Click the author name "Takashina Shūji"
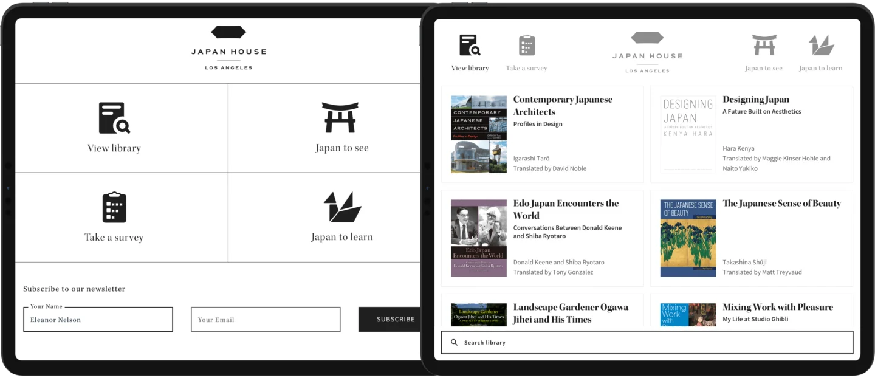Viewport: 875px width, 378px height. (745, 263)
